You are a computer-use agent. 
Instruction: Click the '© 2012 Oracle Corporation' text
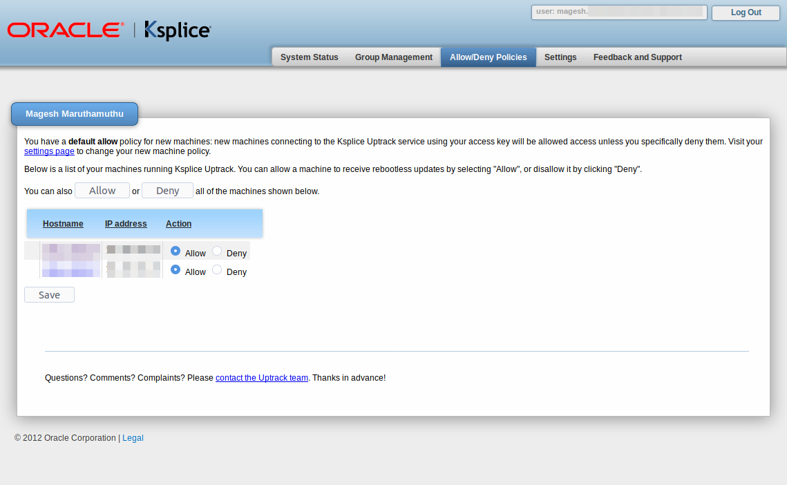(65, 438)
